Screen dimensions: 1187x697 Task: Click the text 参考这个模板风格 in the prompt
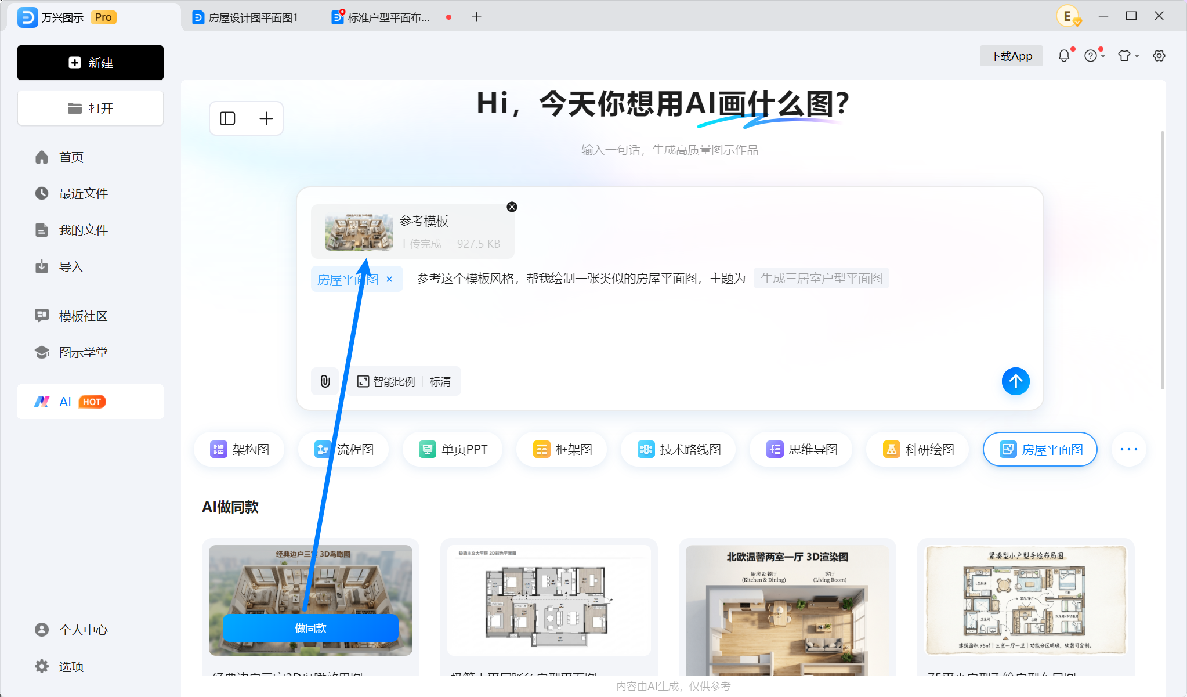point(466,279)
